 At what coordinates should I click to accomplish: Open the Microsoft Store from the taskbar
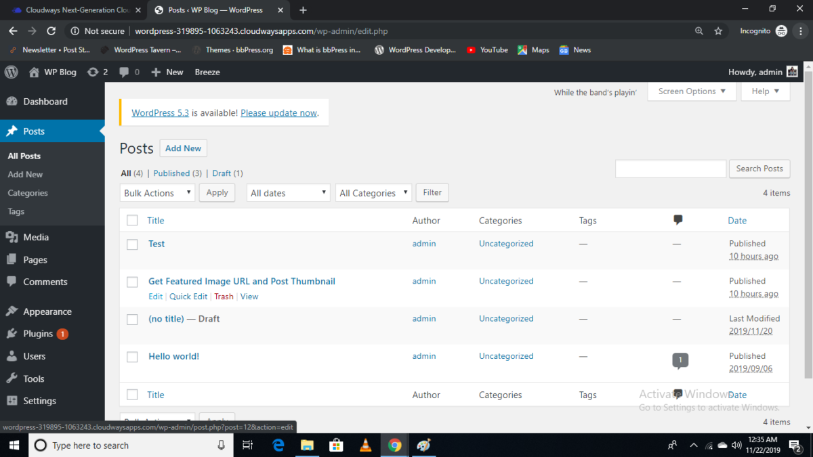click(336, 445)
